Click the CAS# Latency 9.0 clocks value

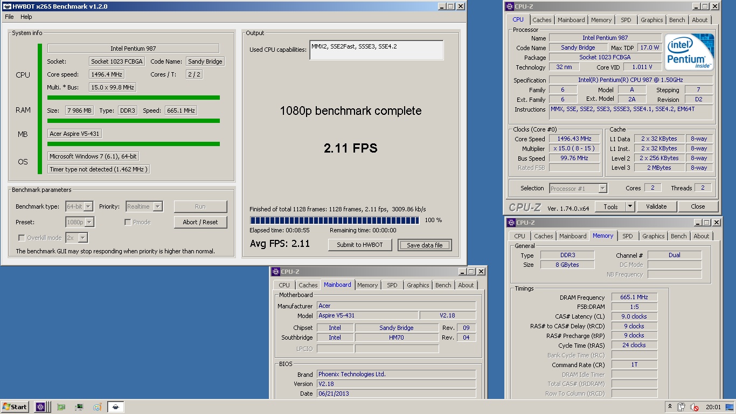pos(634,316)
